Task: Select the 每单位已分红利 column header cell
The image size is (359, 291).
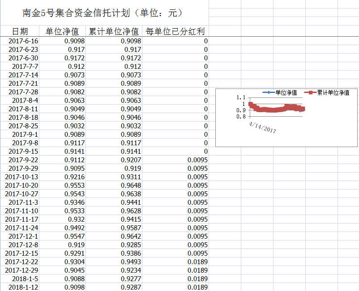Action: click(x=175, y=31)
